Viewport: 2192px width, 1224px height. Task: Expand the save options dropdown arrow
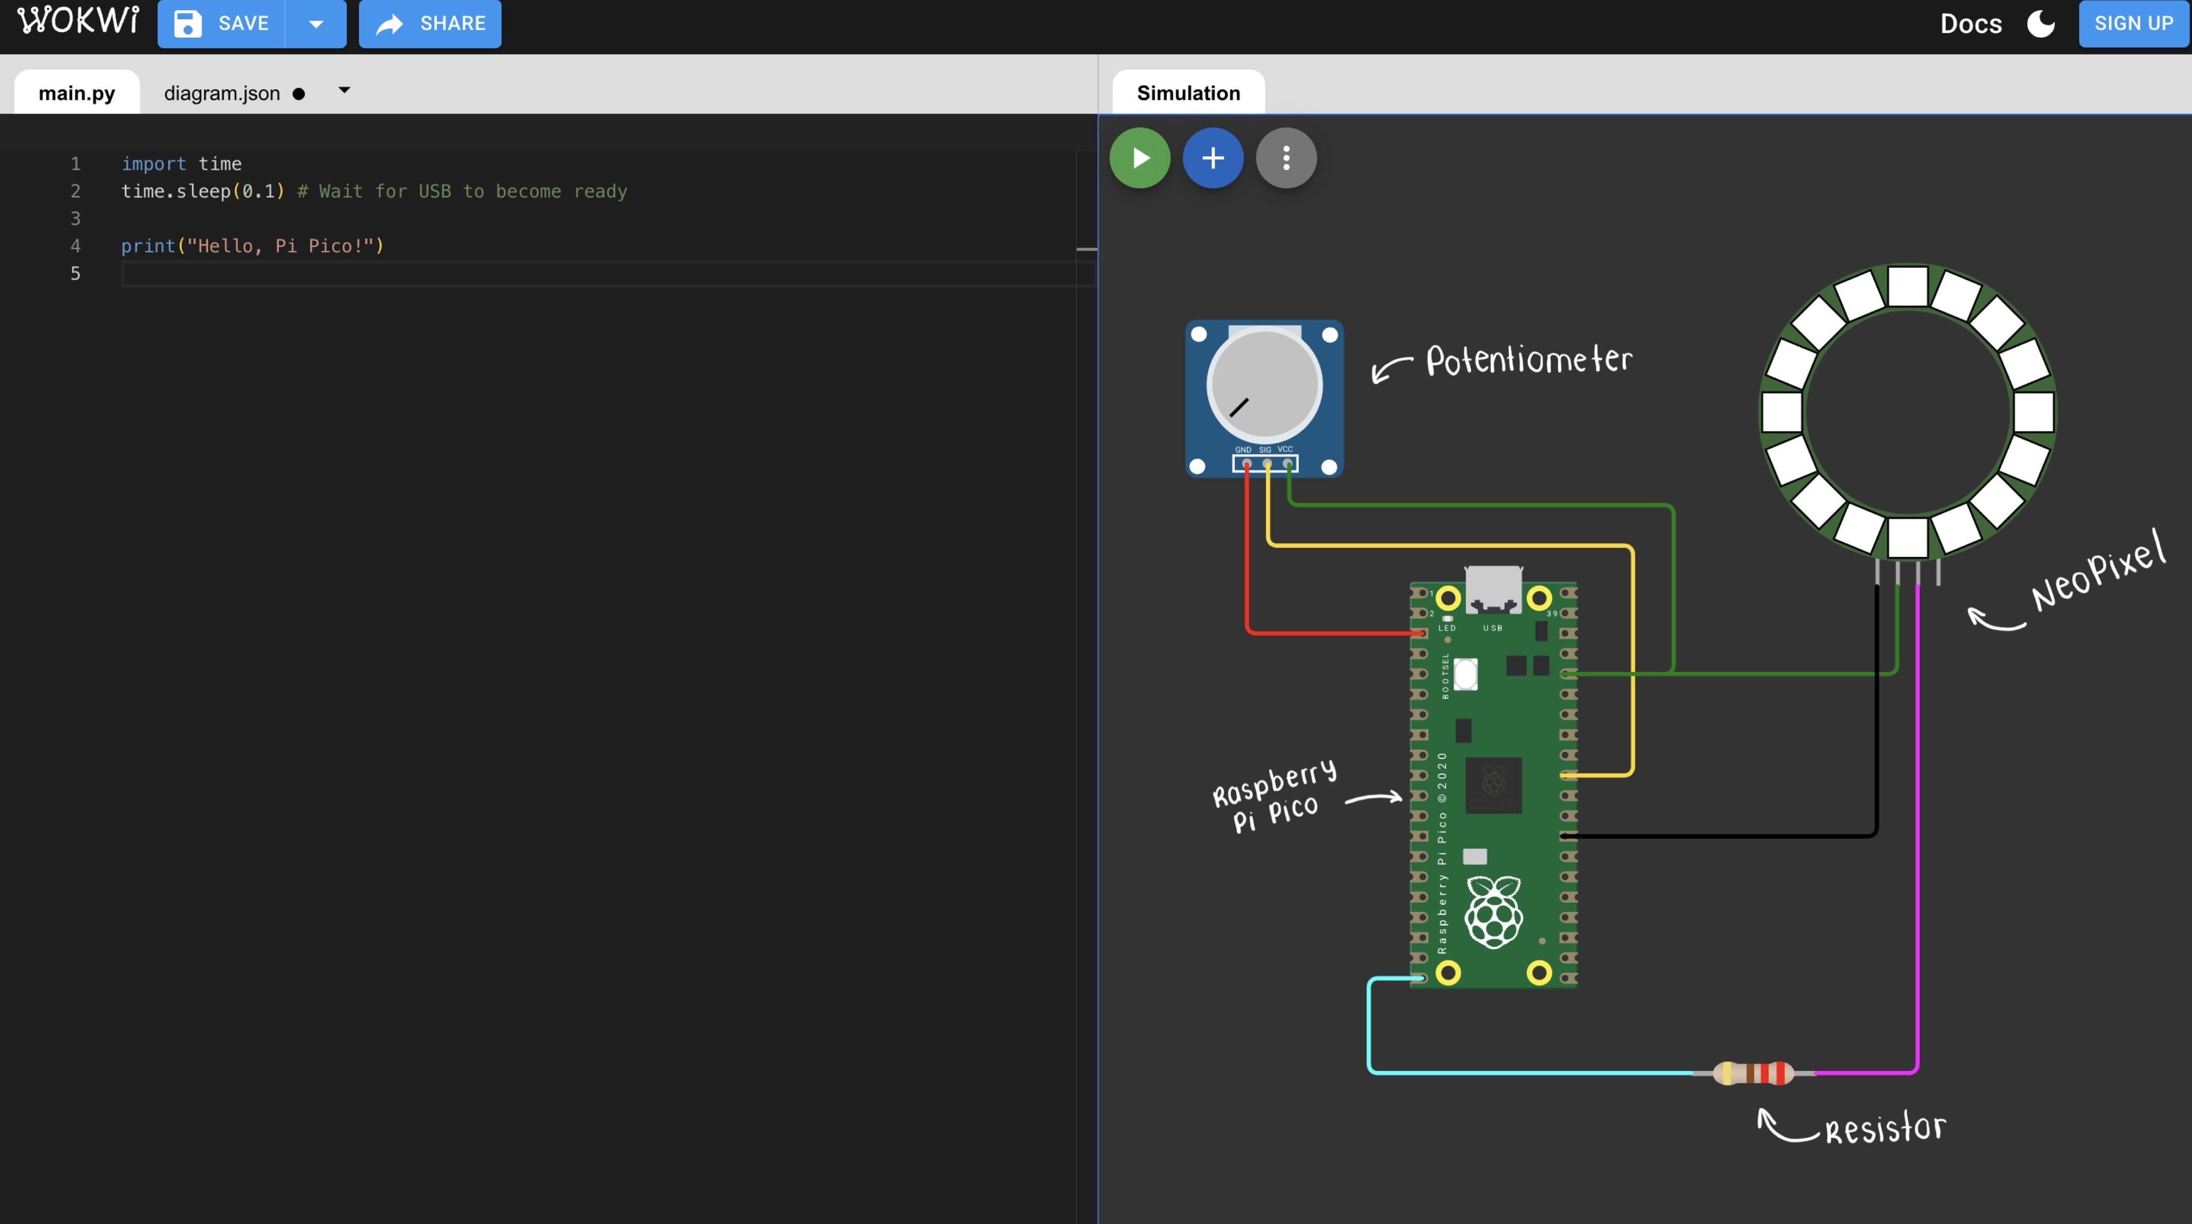point(316,24)
